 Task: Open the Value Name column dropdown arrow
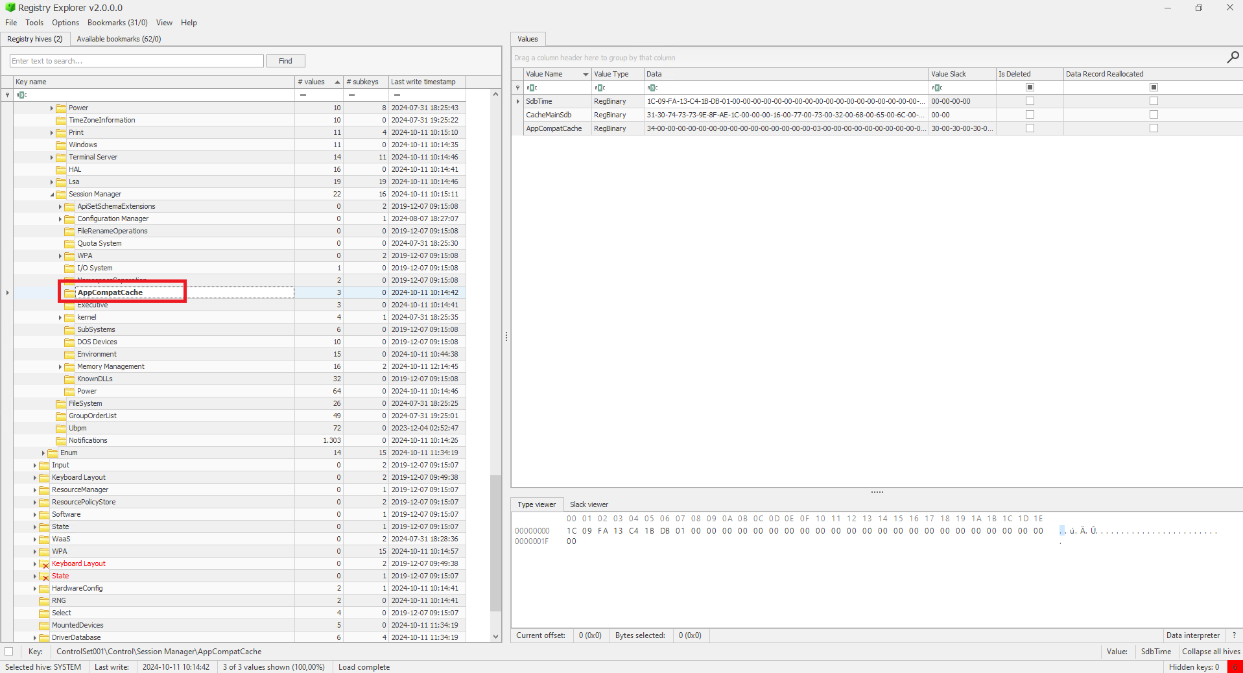click(585, 75)
